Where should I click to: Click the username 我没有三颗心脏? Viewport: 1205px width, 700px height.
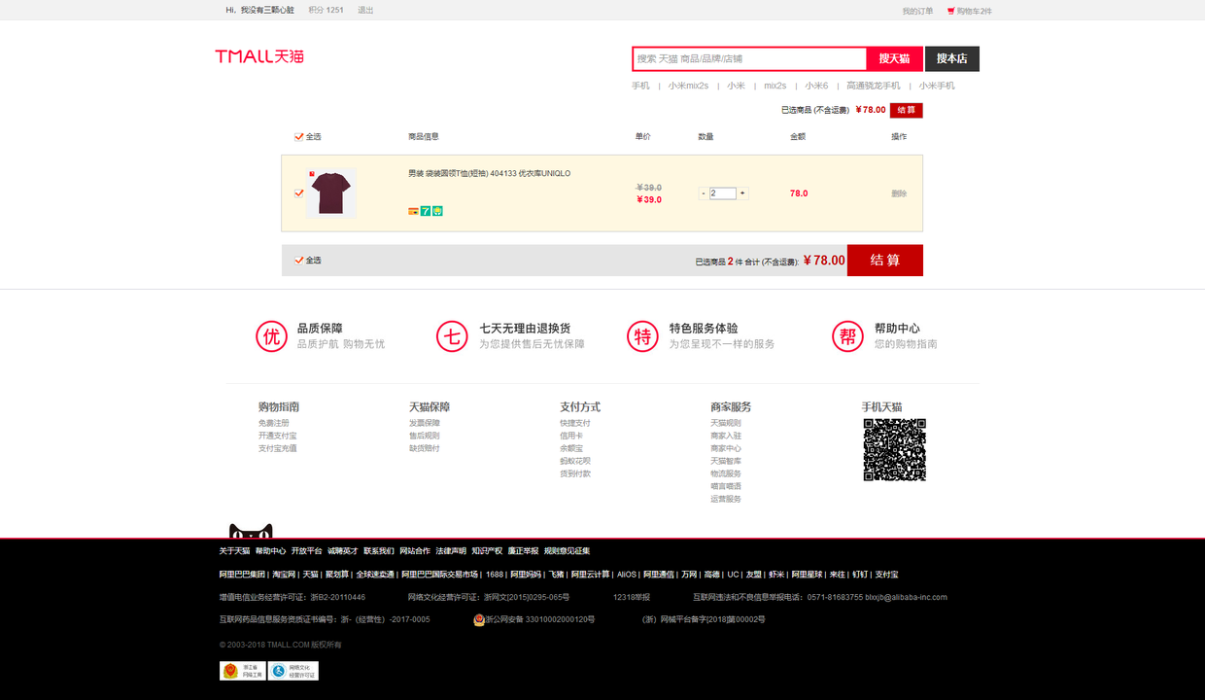[267, 11]
